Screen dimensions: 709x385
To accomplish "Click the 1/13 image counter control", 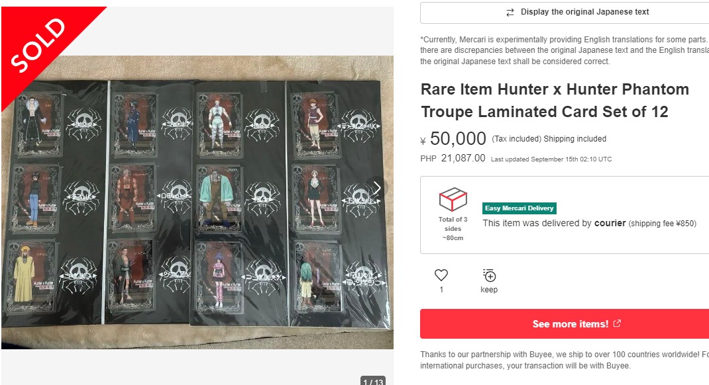I will 373,382.
